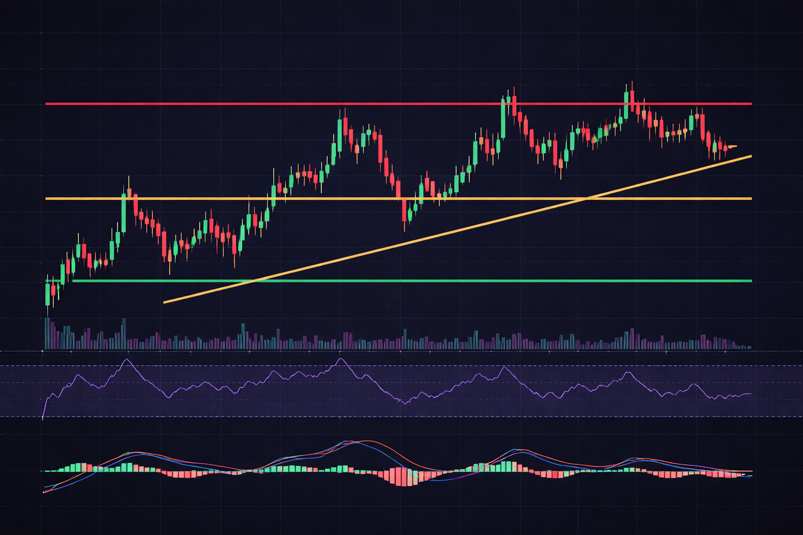803x535 pixels.
Task: Select the green horizontal support line
Action: (x=418, y=281)
